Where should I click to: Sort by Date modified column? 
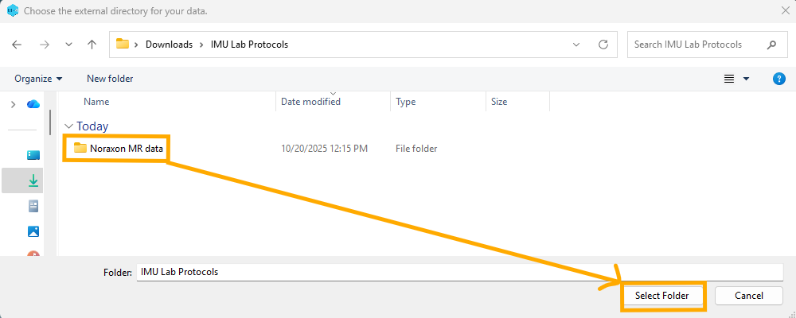[310, 102]
